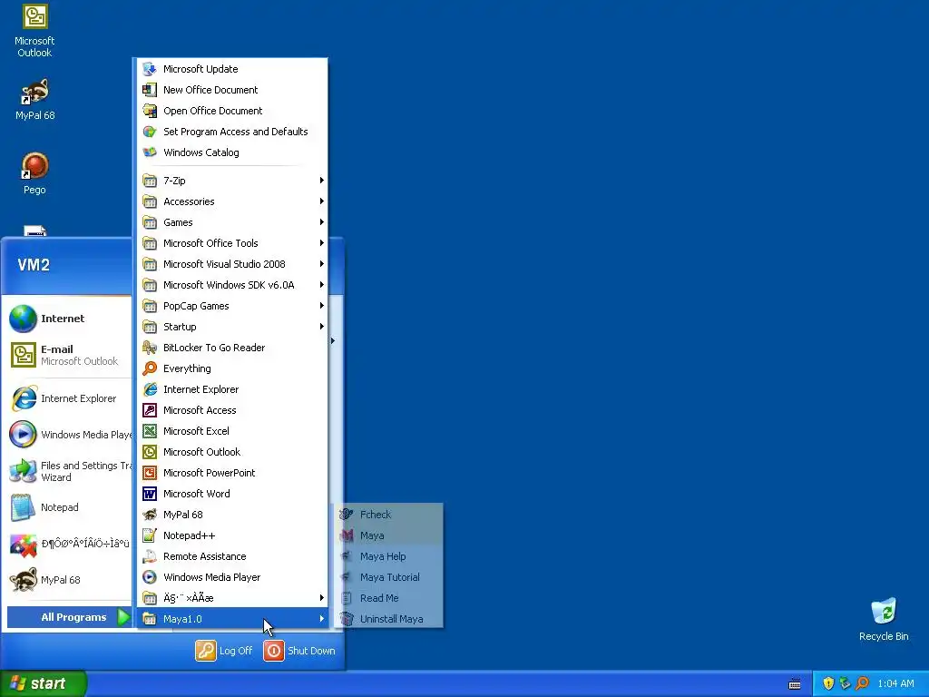
Task: Open the Read Me file
Action: [388, 598]
